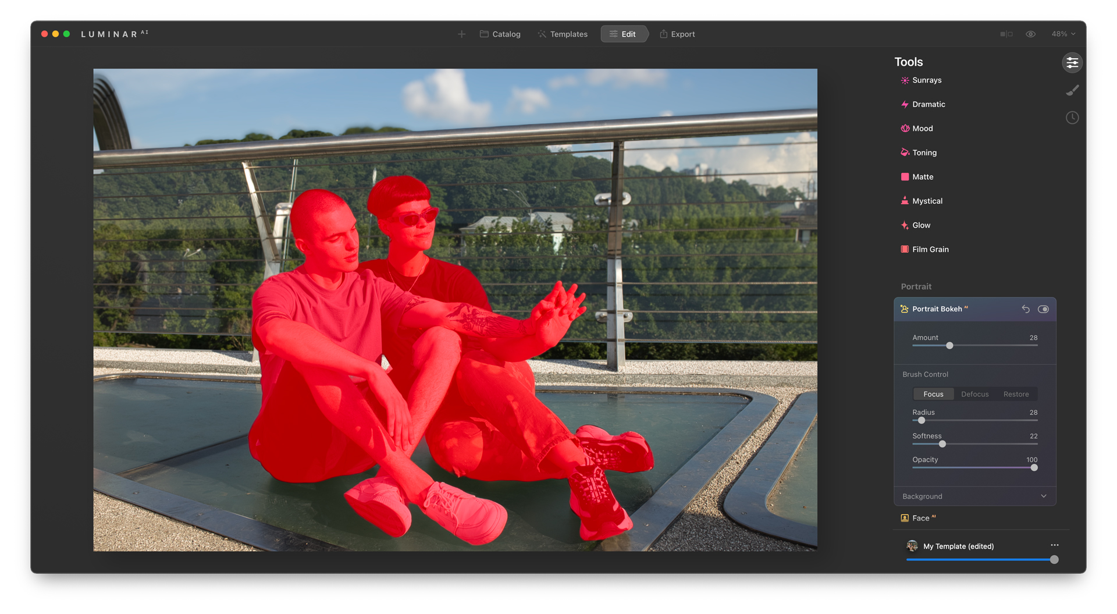Select the Focus brush mode
The height and width of the screenshot is (614, 1117).
933,394
